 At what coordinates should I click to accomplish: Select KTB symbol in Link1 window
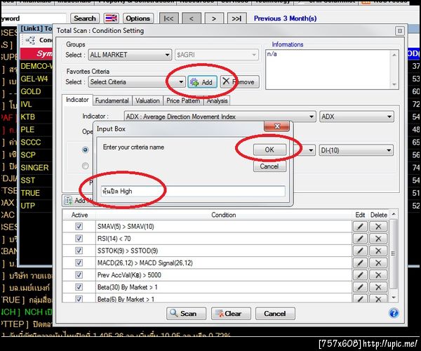click(x=28, y=117)
